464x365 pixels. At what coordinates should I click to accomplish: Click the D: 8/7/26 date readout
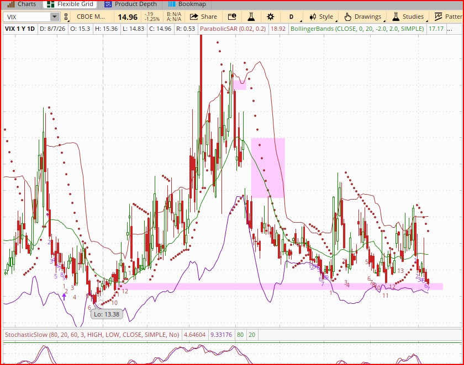(52, 29)
